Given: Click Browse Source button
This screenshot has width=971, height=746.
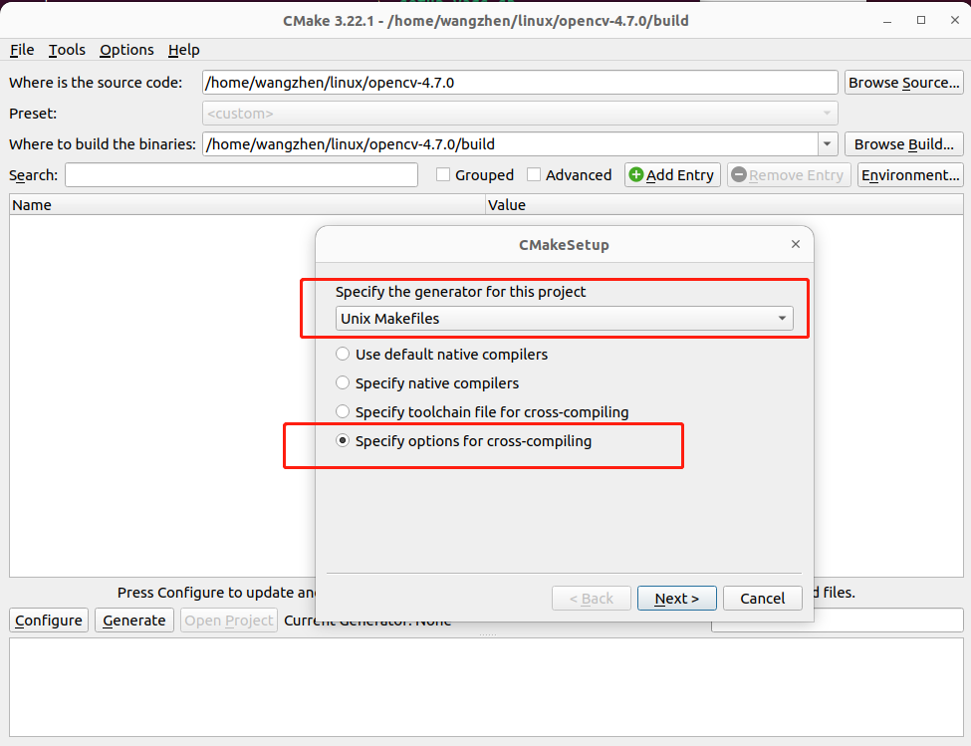Looking at the screenshot, I should (903, 83).
